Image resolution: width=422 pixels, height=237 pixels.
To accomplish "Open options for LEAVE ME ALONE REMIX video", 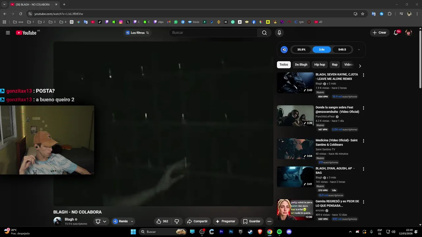I will coord(364,75).
